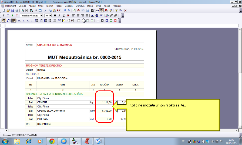Open Internet Explorer from the taskbar
This screenshot has height=145, width=242.
coord(29,141)
